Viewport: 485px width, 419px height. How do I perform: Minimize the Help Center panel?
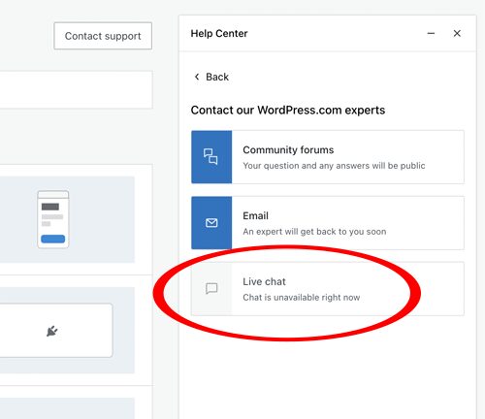click(431, 33)
